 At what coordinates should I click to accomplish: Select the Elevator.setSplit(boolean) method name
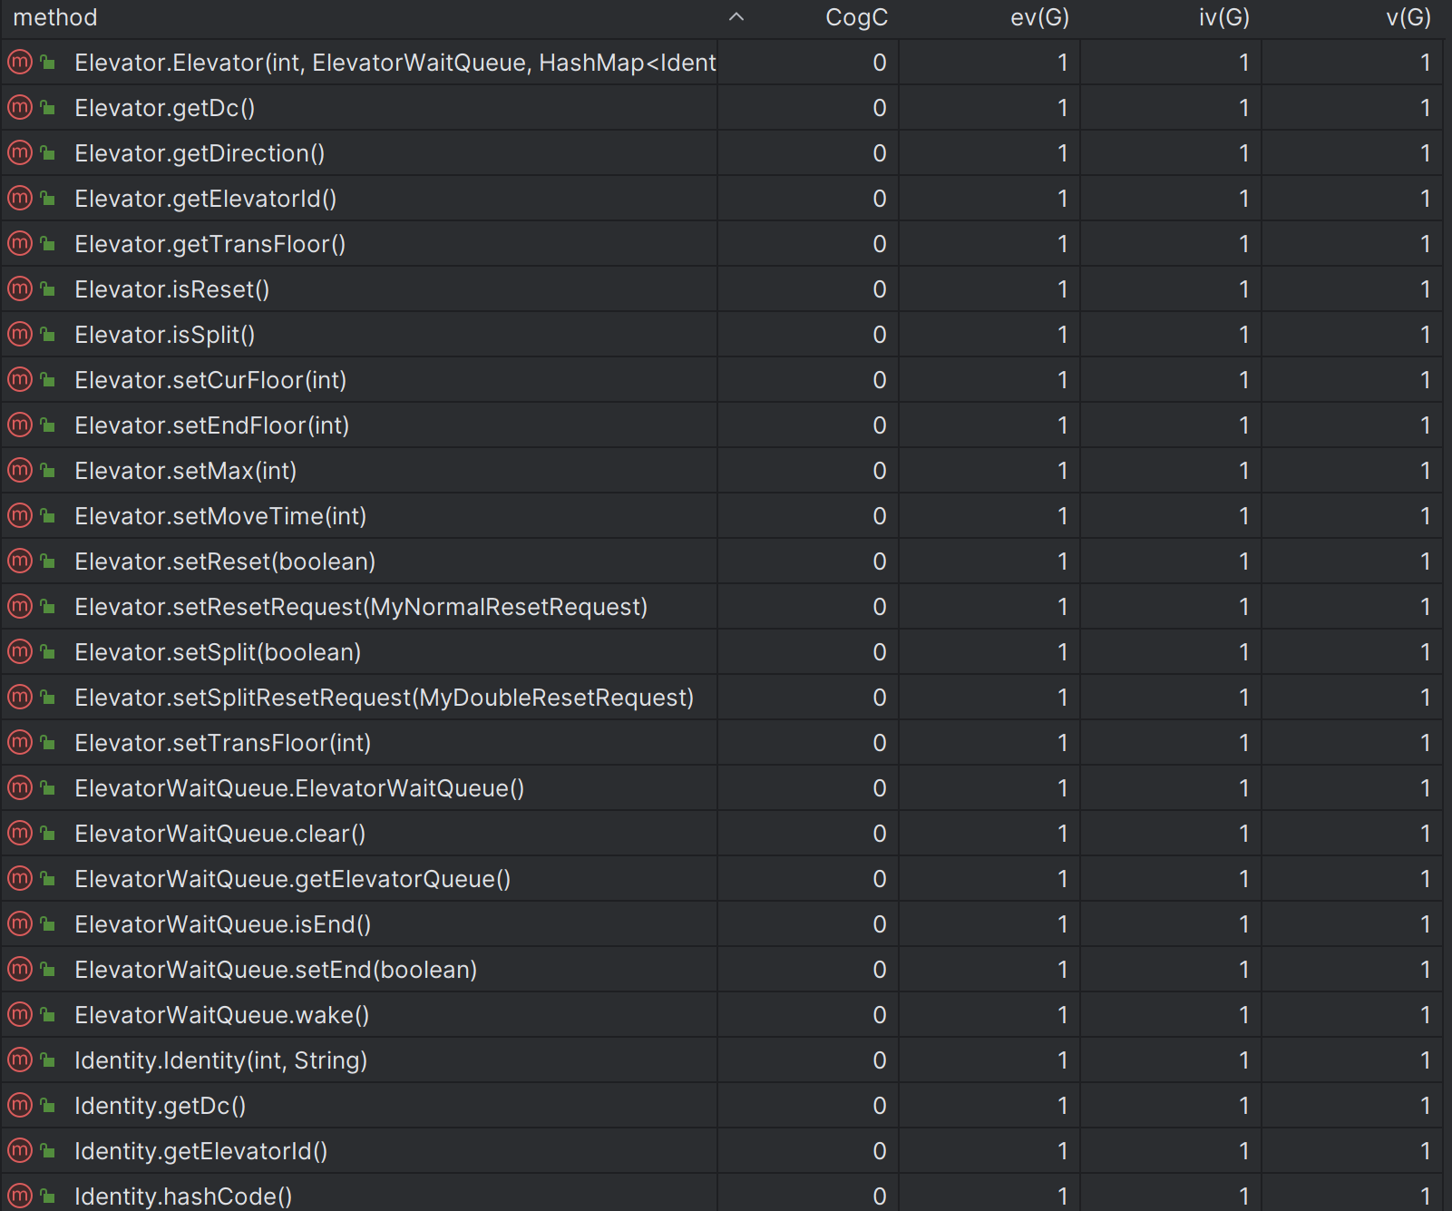pyautogui.click(x=218, y=652)
